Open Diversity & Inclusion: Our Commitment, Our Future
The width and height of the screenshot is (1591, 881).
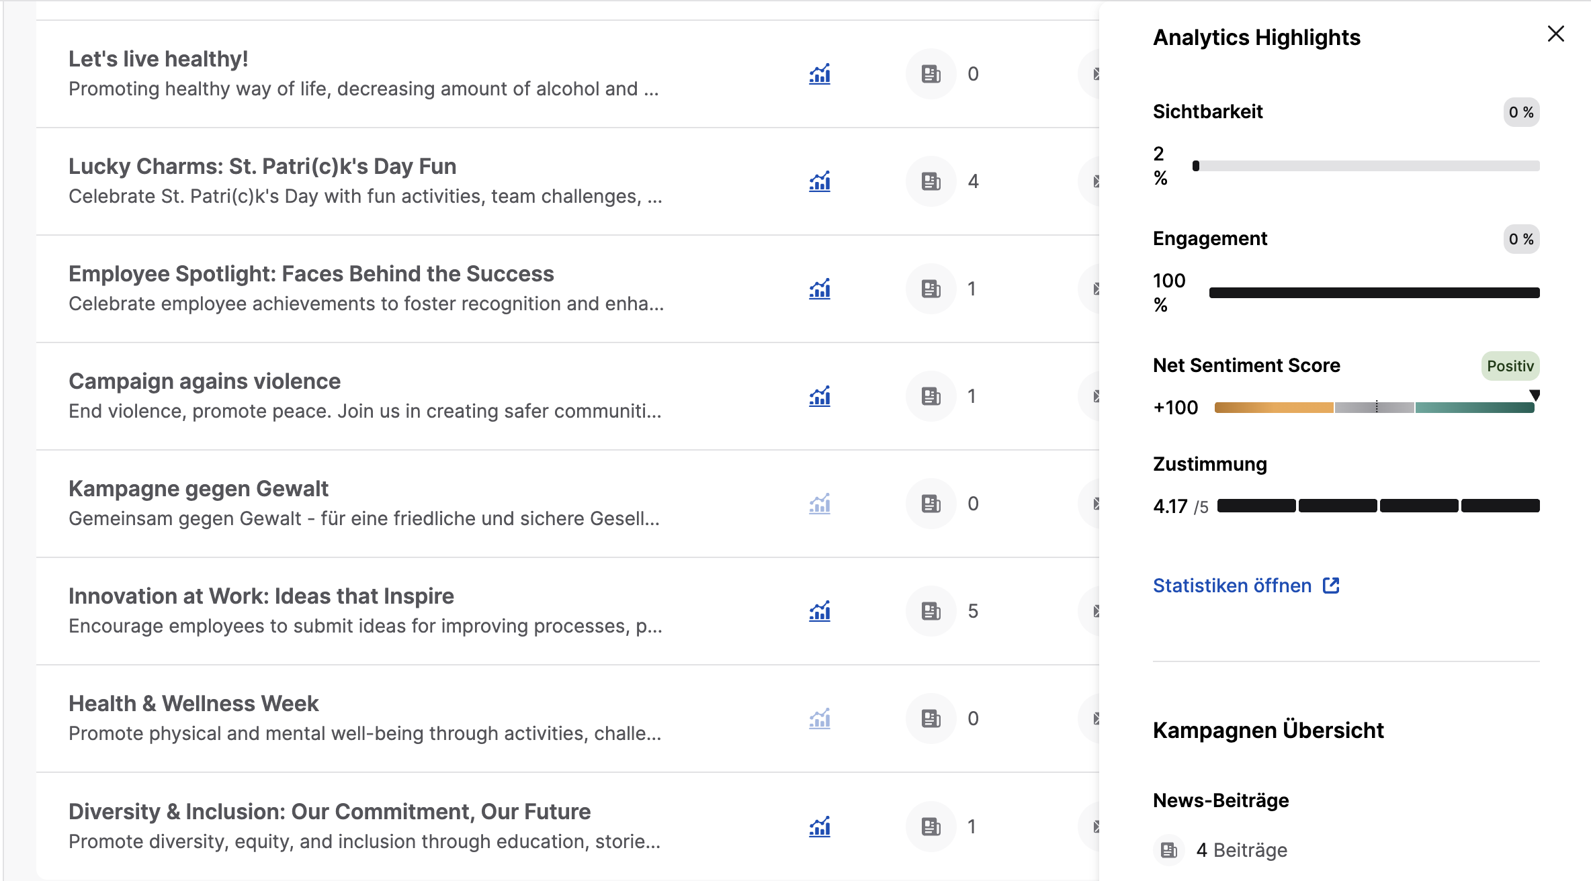(x=330, y=812)
